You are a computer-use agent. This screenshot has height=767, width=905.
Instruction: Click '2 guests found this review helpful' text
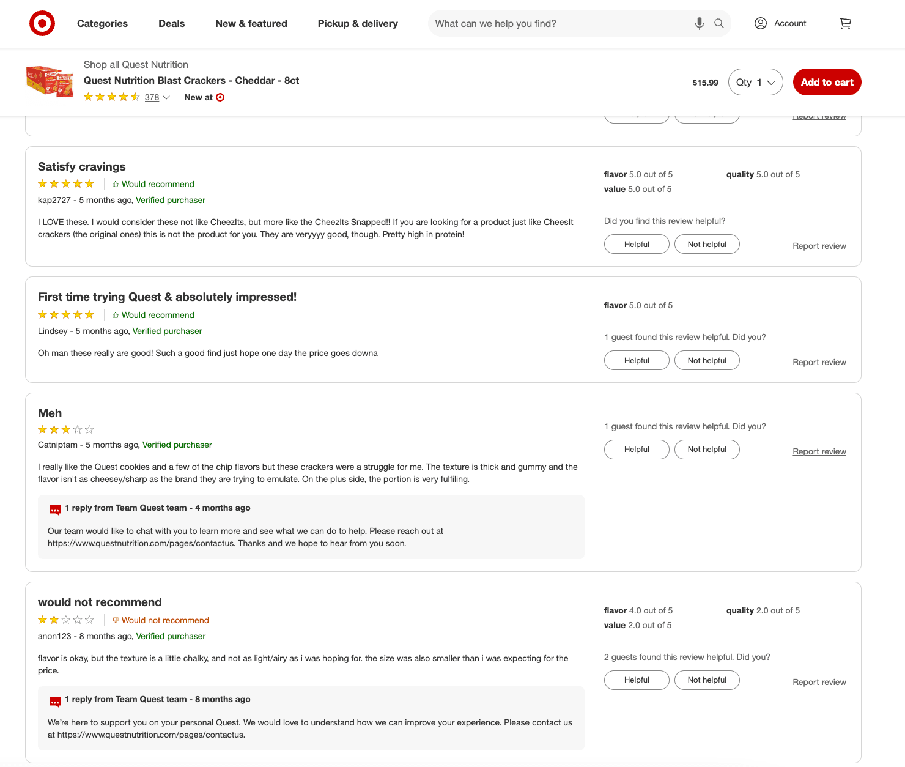tap(687, 657)
